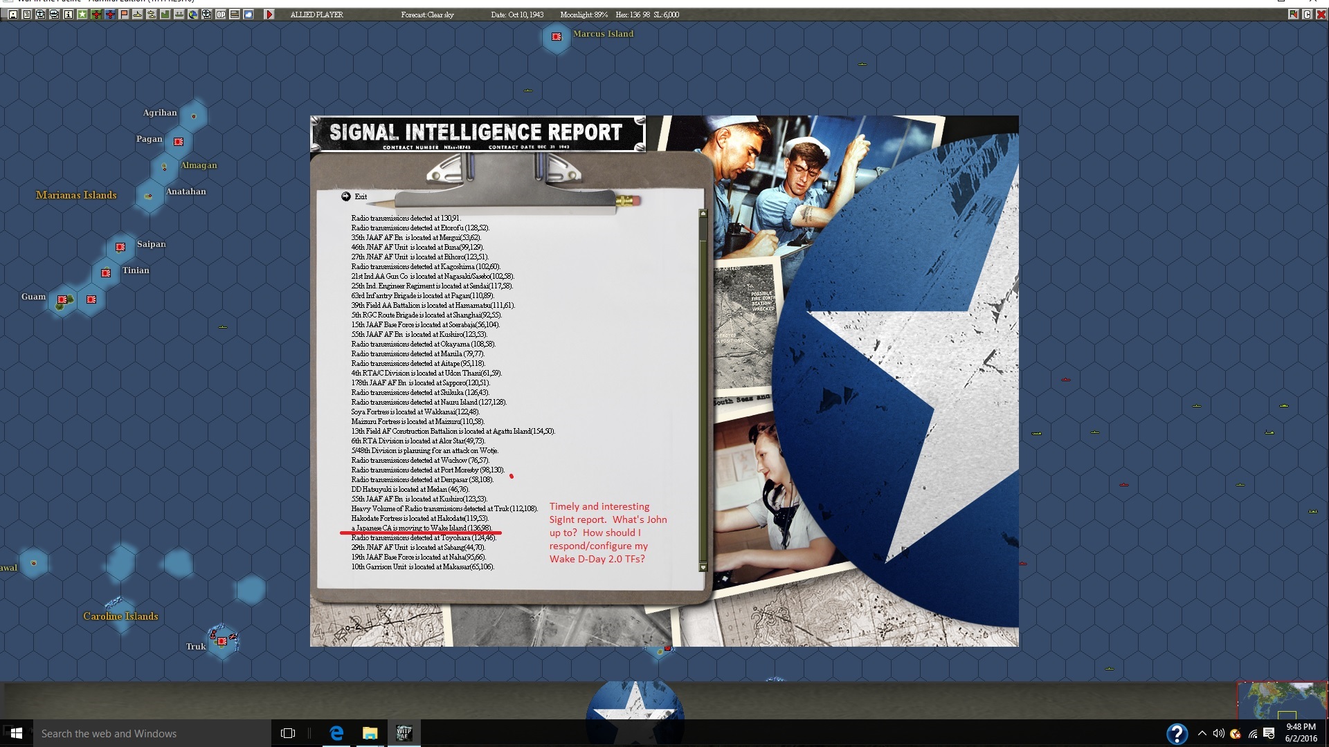Click the 'C' button at top right
The height and width of the screenshot is (747, 1329).
[1307, 15]
